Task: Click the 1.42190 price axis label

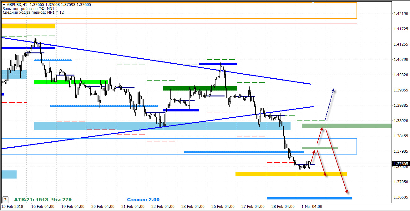Action: tap(401, 14)
